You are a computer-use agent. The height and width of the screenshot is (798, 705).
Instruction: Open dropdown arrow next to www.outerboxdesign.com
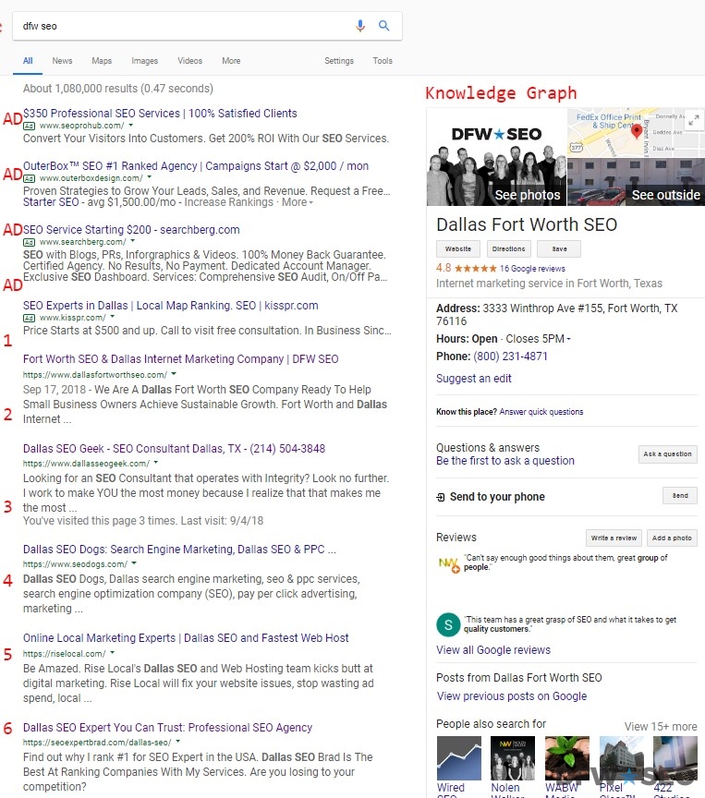[x=149, y=177]
